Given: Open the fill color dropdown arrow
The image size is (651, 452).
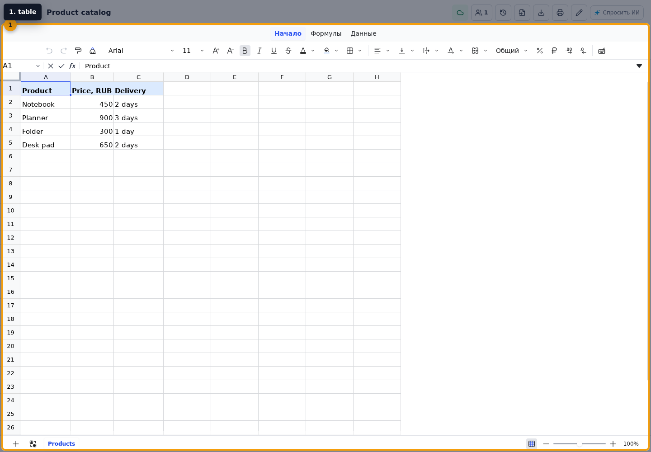Looking at the screenshot, I should (x=336, y=51).
